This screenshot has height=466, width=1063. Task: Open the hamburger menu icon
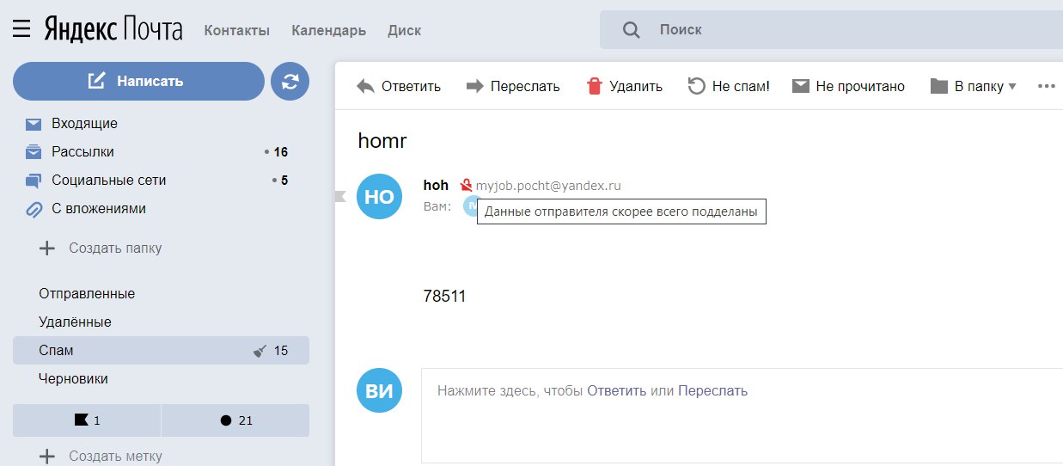click(21, 29)
